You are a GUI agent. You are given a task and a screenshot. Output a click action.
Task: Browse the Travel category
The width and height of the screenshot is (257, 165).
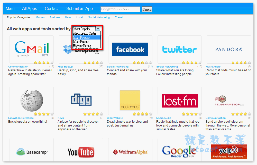click(x=119, y=17)
